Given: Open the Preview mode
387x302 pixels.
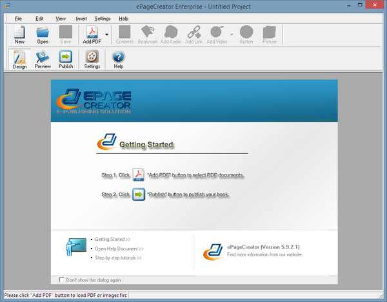Looking at the screenshot, I should point(43,59).
